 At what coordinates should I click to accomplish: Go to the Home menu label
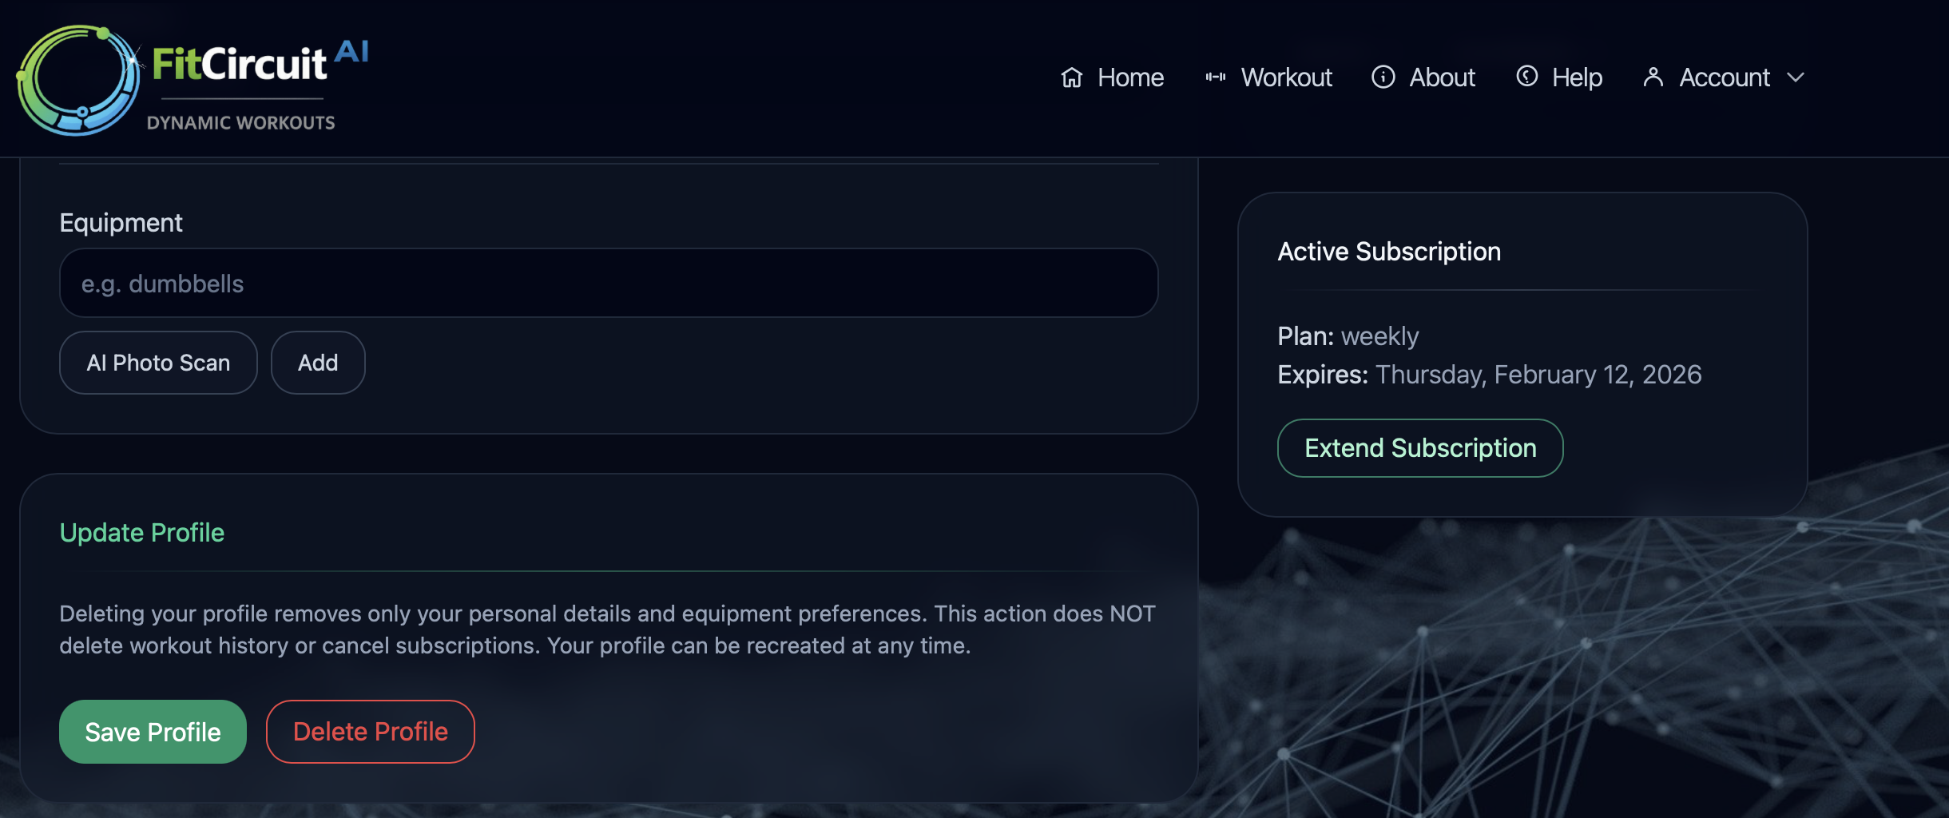1130,77
